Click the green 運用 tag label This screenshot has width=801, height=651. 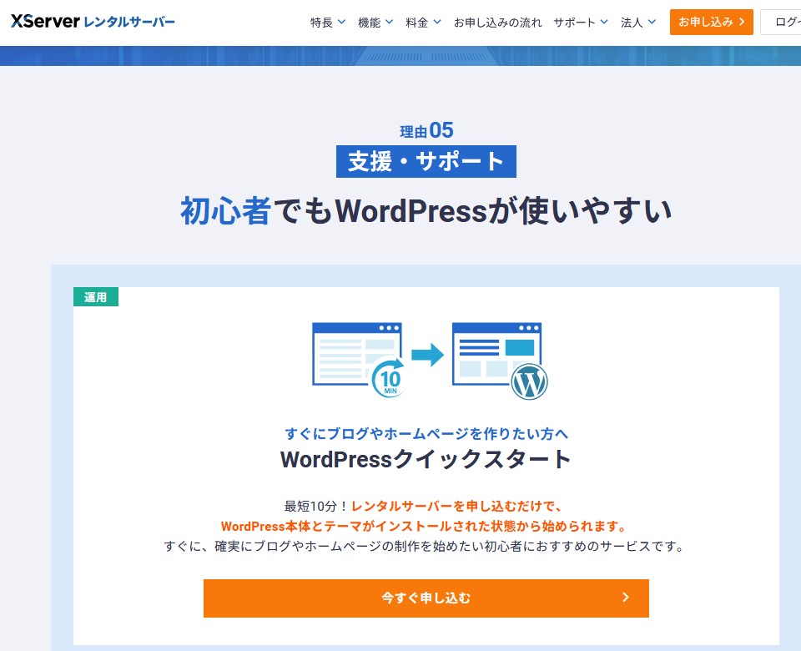(96, 297)
